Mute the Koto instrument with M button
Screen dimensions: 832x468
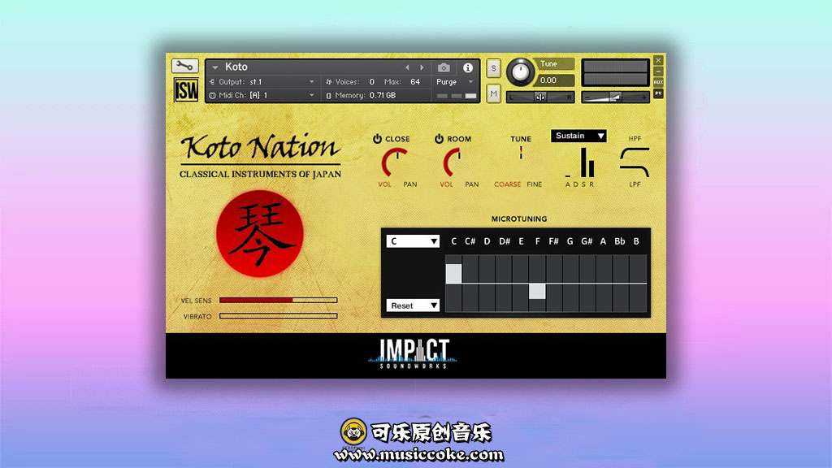tap(493, 94)
